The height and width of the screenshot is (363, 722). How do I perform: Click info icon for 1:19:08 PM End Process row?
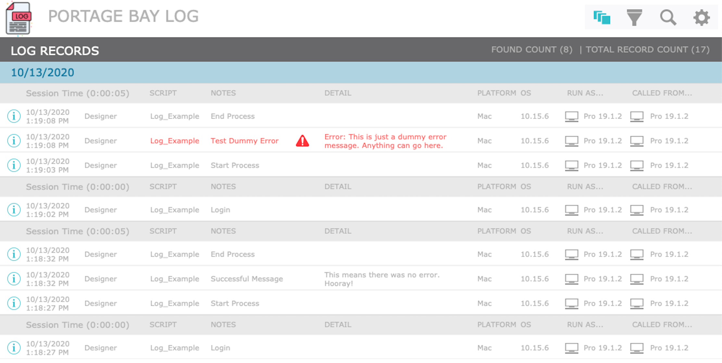click(14, 116)
